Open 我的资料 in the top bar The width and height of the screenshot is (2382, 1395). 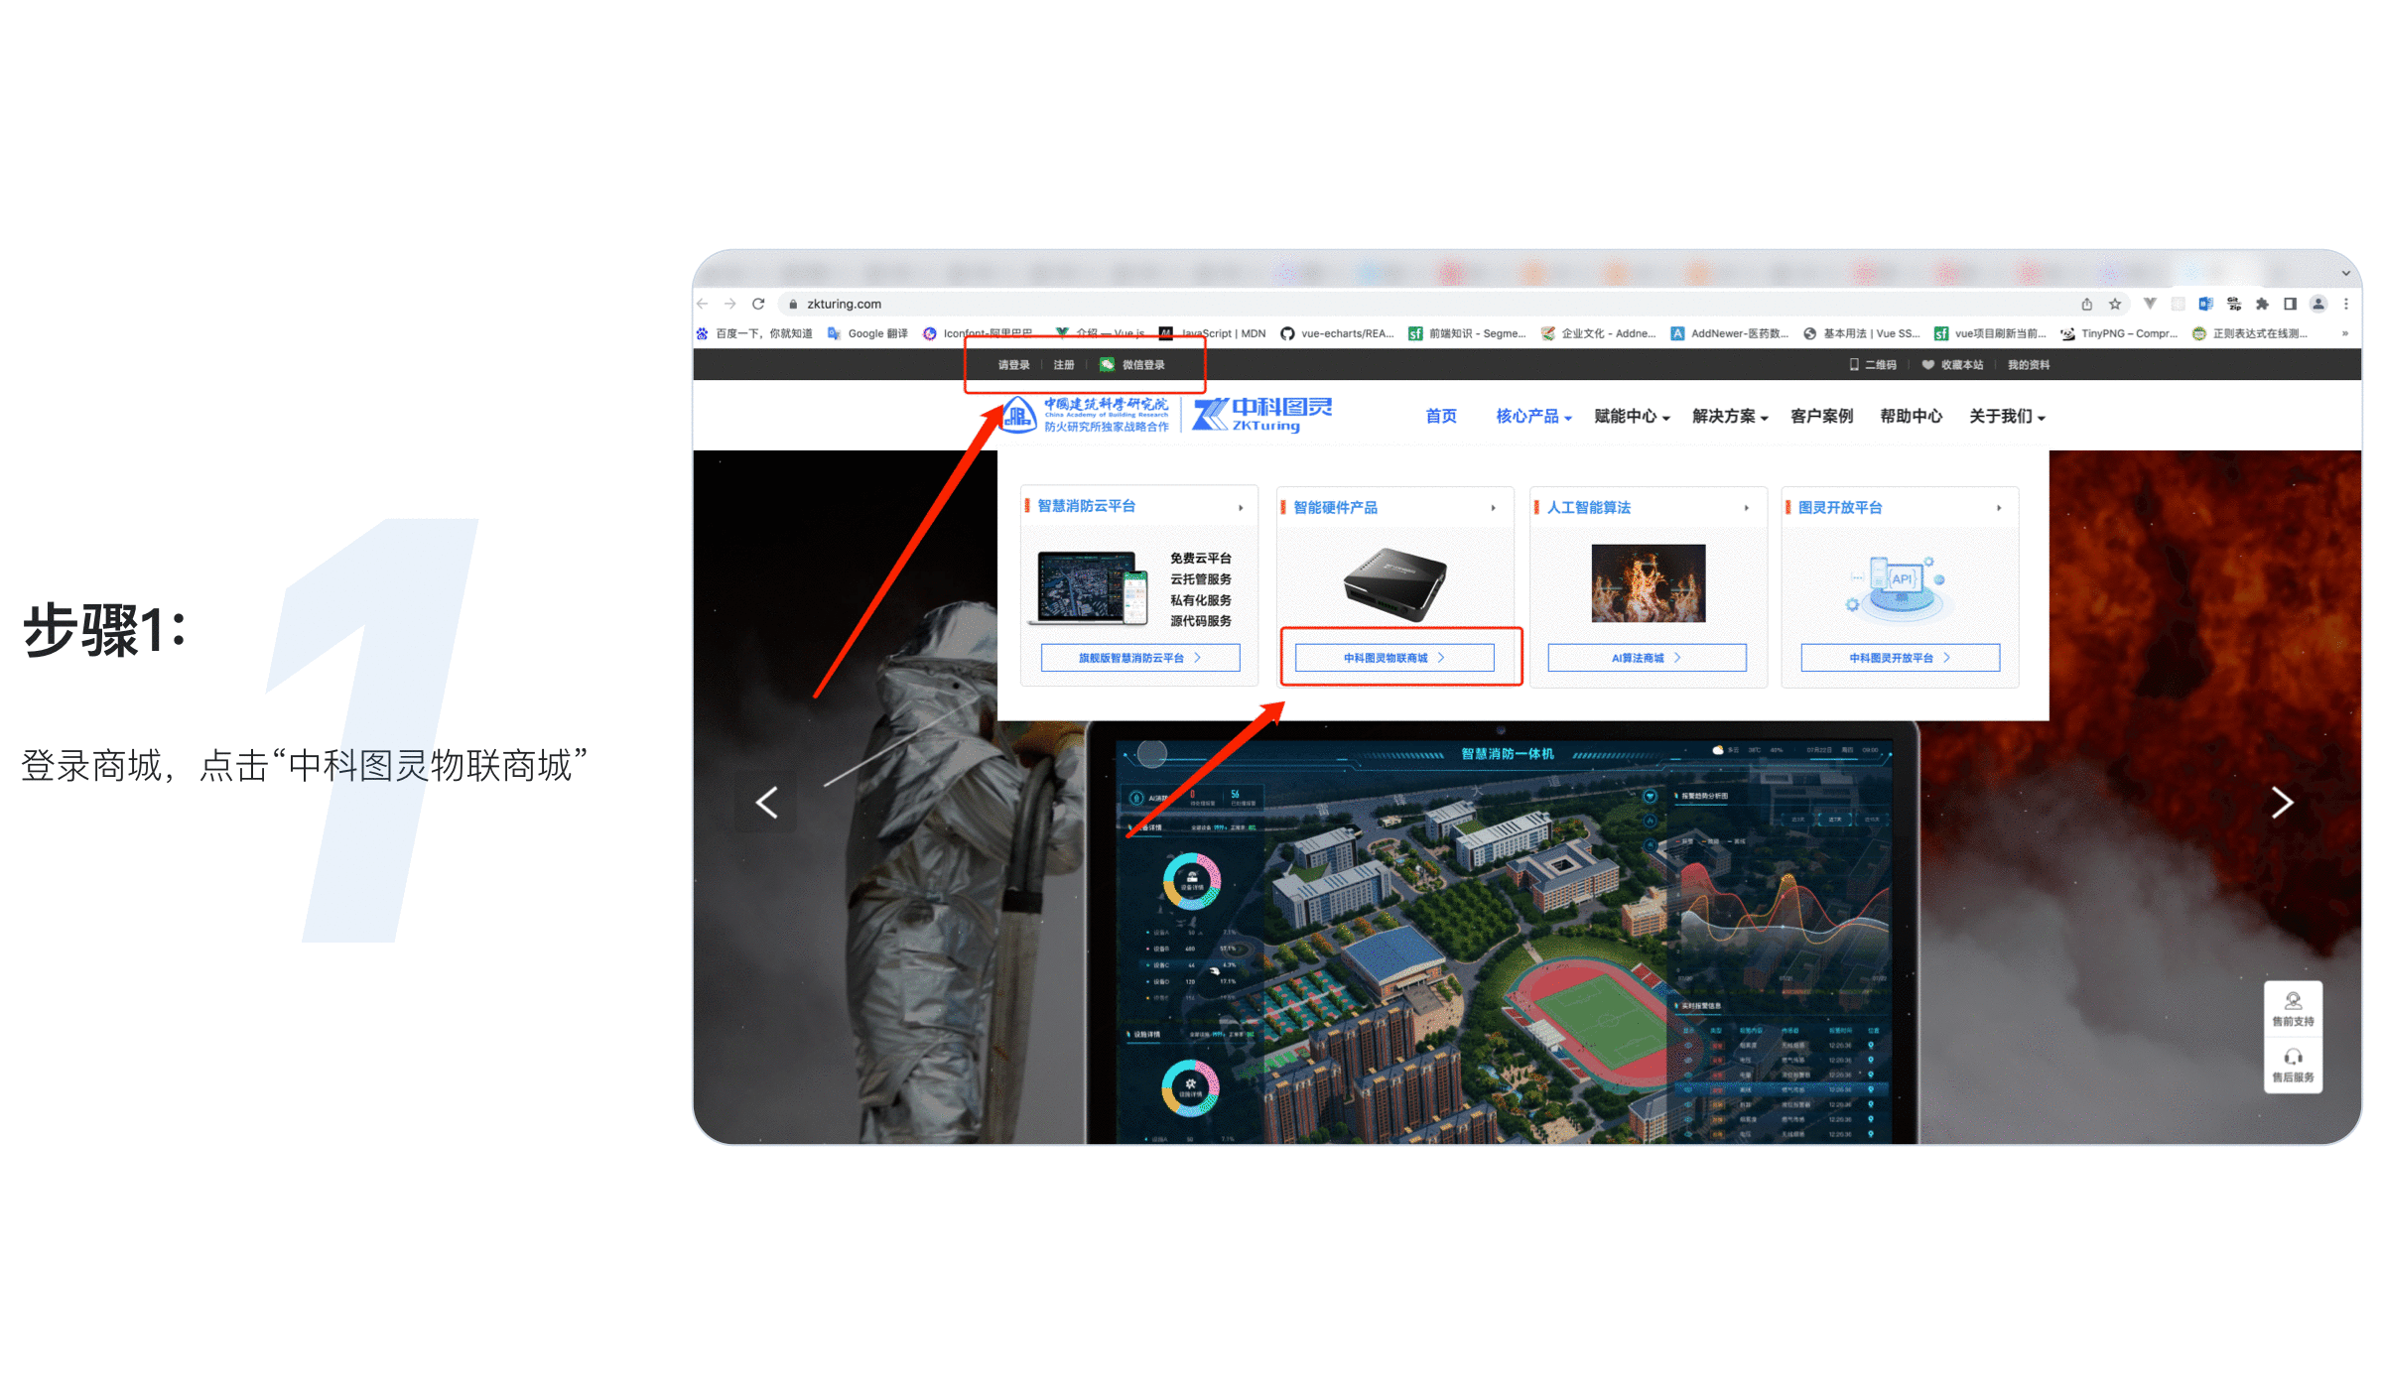coord(2029,365)
